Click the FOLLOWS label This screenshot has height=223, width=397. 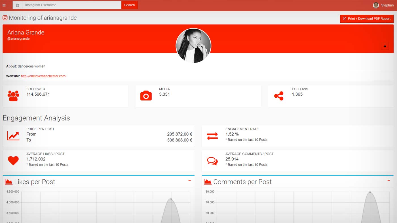point(300,89)
